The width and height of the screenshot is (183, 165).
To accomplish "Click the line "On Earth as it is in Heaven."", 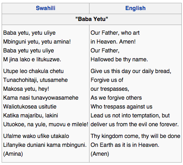I will coord(125,145).
